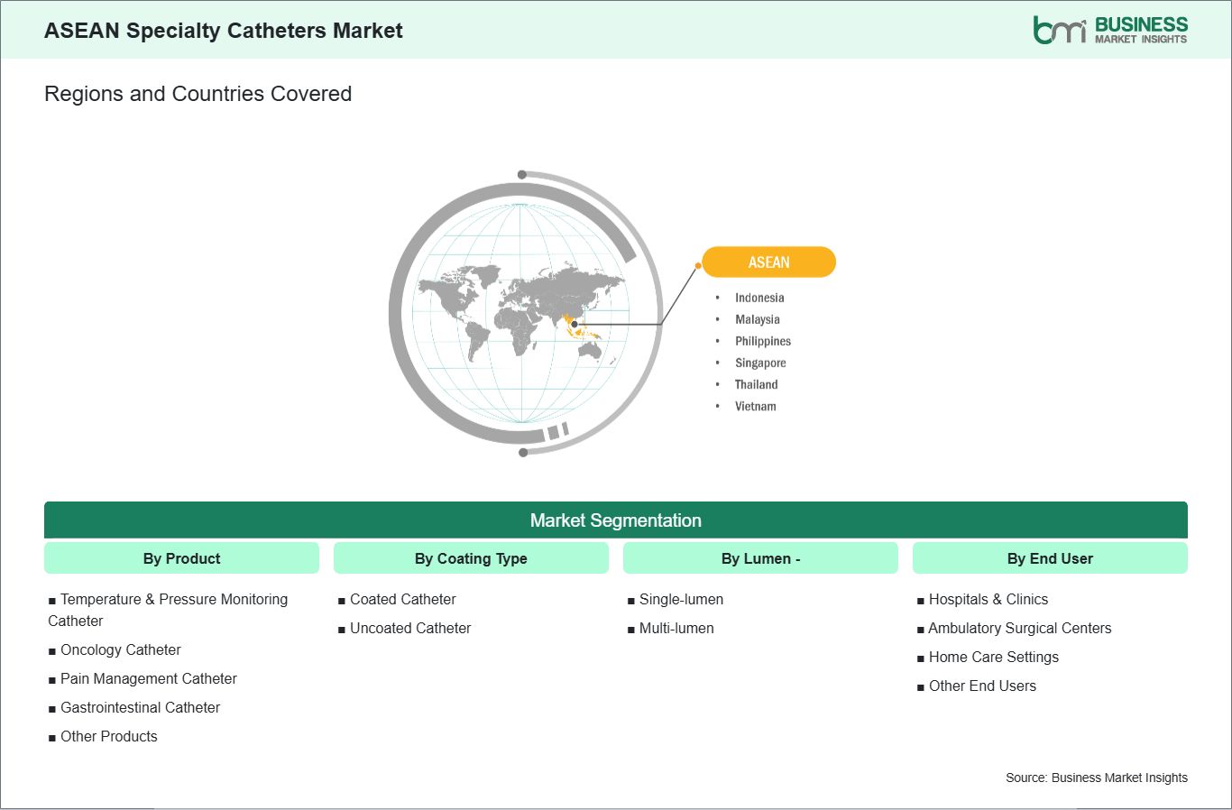Choose the Multi-lumen item
The width and height of the screenshot is (1232, 810).
tap(676, 628)
